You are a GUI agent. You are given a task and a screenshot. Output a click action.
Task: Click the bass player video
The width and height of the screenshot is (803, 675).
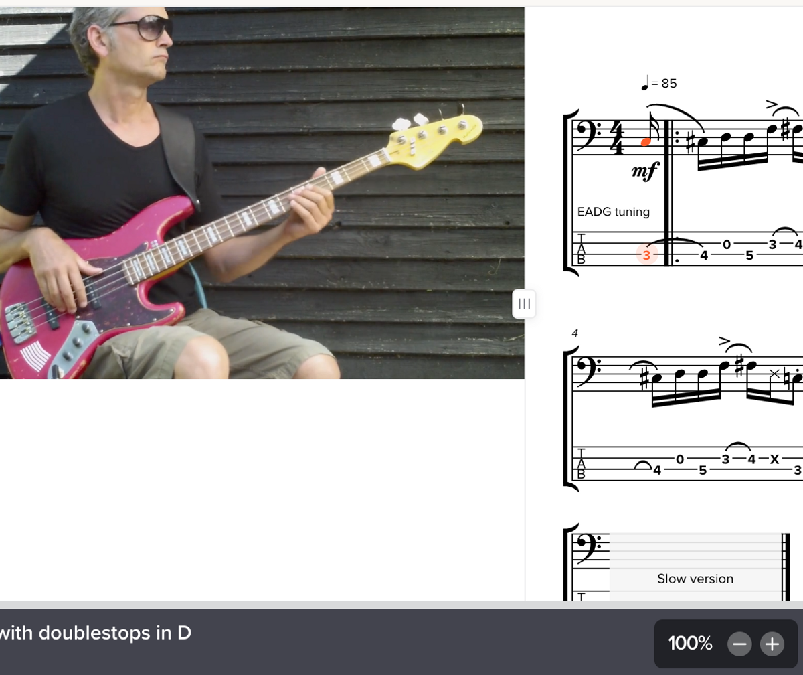(262, 193)
